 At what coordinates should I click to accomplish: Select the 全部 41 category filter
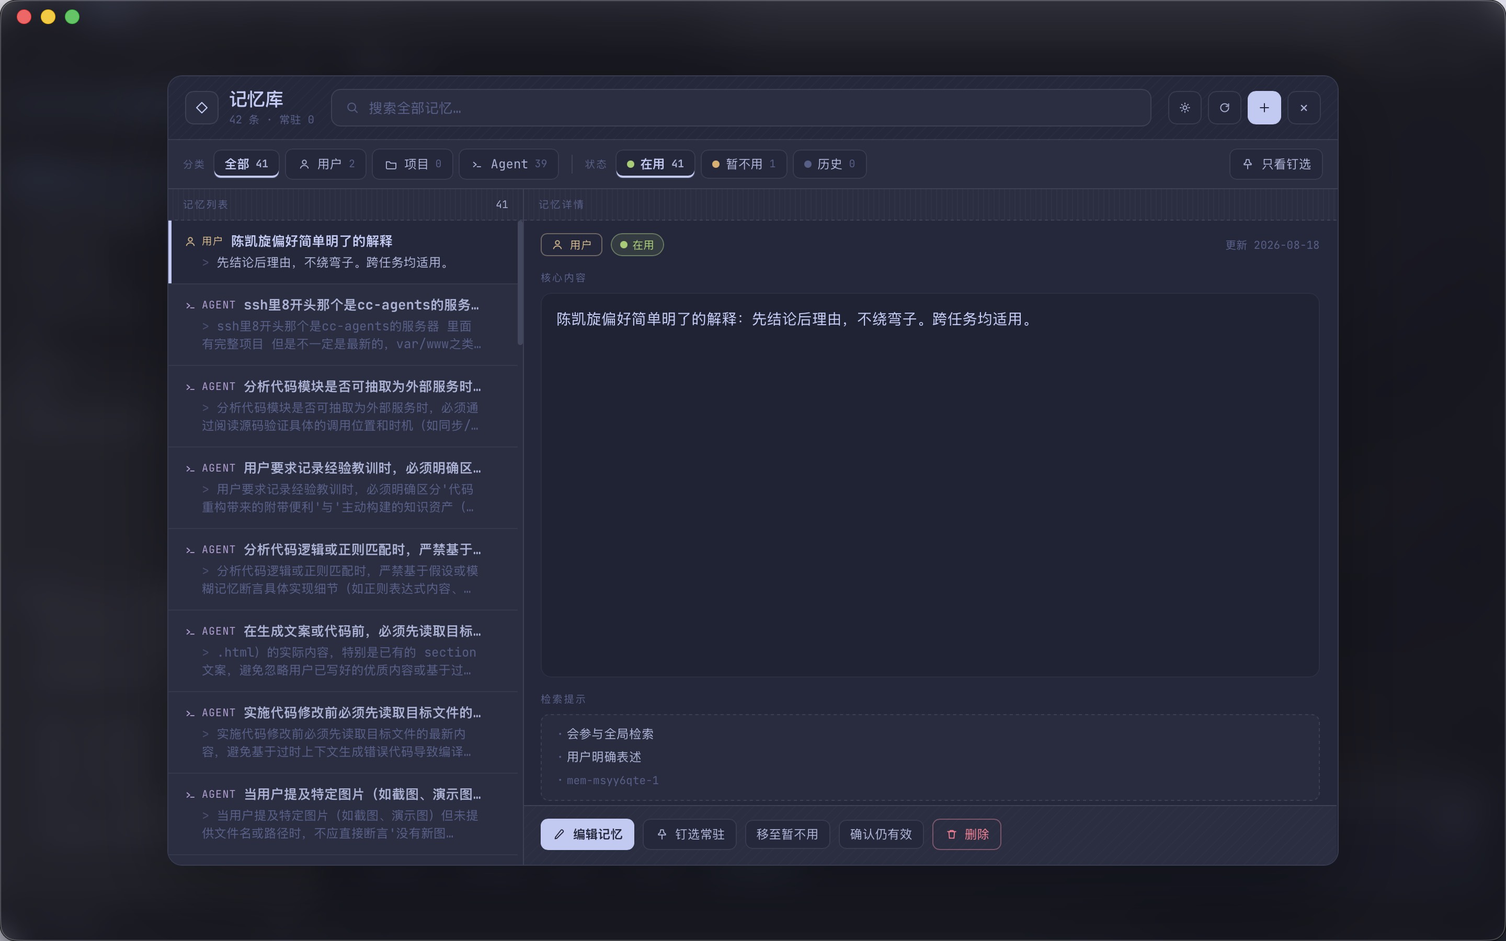point(246,164)
